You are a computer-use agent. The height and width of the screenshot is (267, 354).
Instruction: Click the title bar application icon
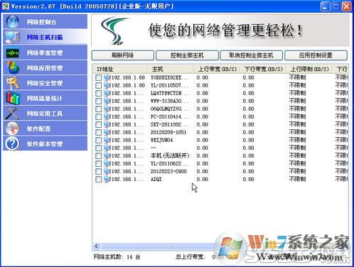pyautogui.click(x=6, y=6)
